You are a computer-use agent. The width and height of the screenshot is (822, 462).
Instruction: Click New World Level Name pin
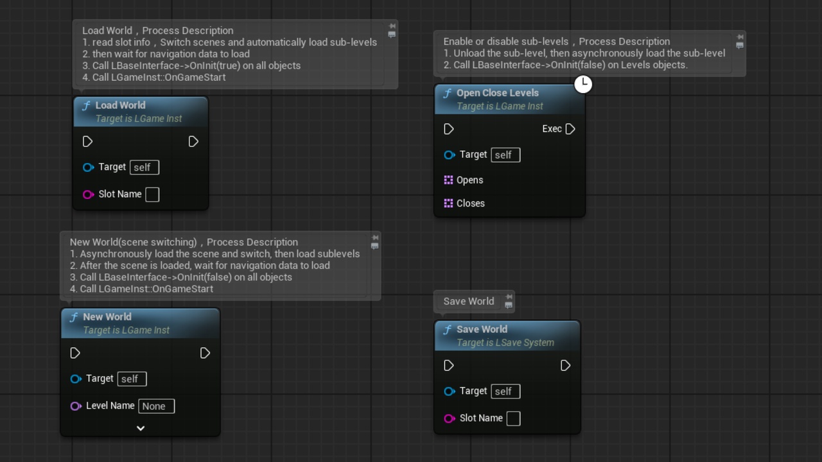(75, 406)
